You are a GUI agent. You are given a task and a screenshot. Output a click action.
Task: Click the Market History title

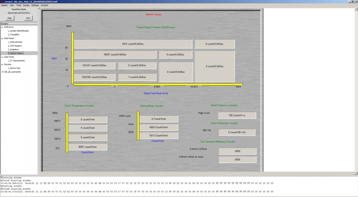pos(154,14)
